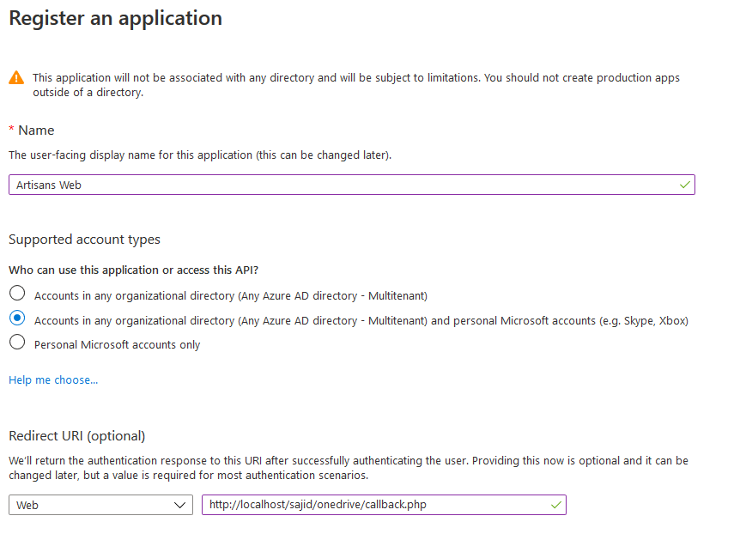Viewport: 746px width, 534px height.
Task: Open the Help me choose link
Action: click(53, 379)
